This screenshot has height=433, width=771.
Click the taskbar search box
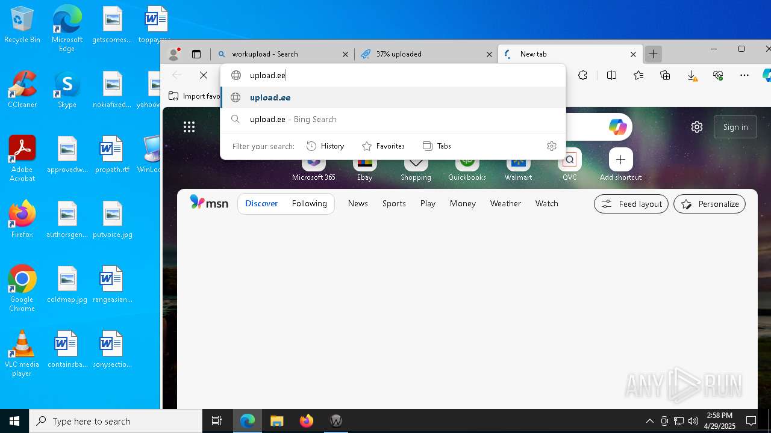[116, 421]
